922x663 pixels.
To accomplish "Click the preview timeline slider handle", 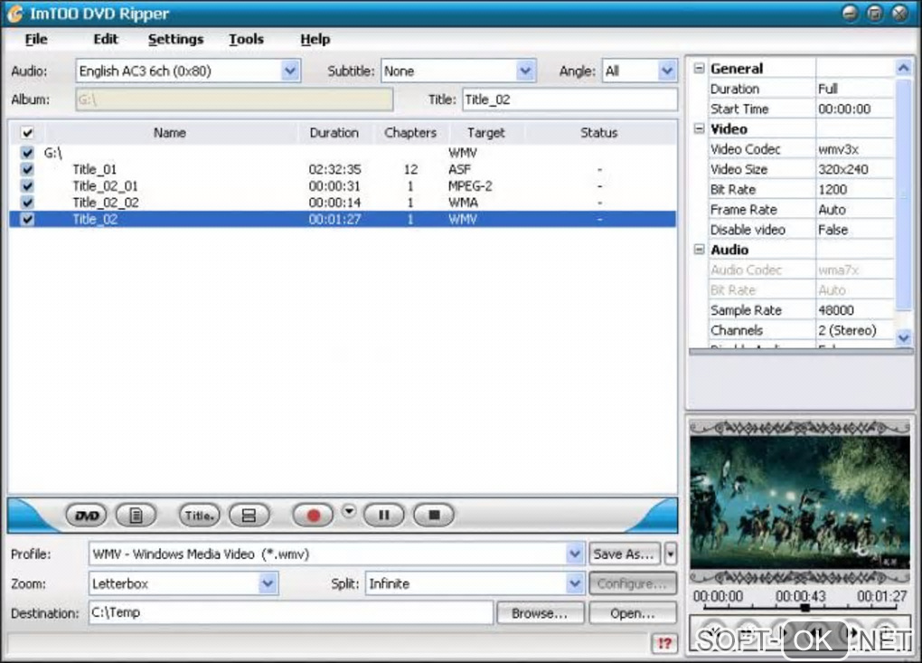I will (805, 608).
